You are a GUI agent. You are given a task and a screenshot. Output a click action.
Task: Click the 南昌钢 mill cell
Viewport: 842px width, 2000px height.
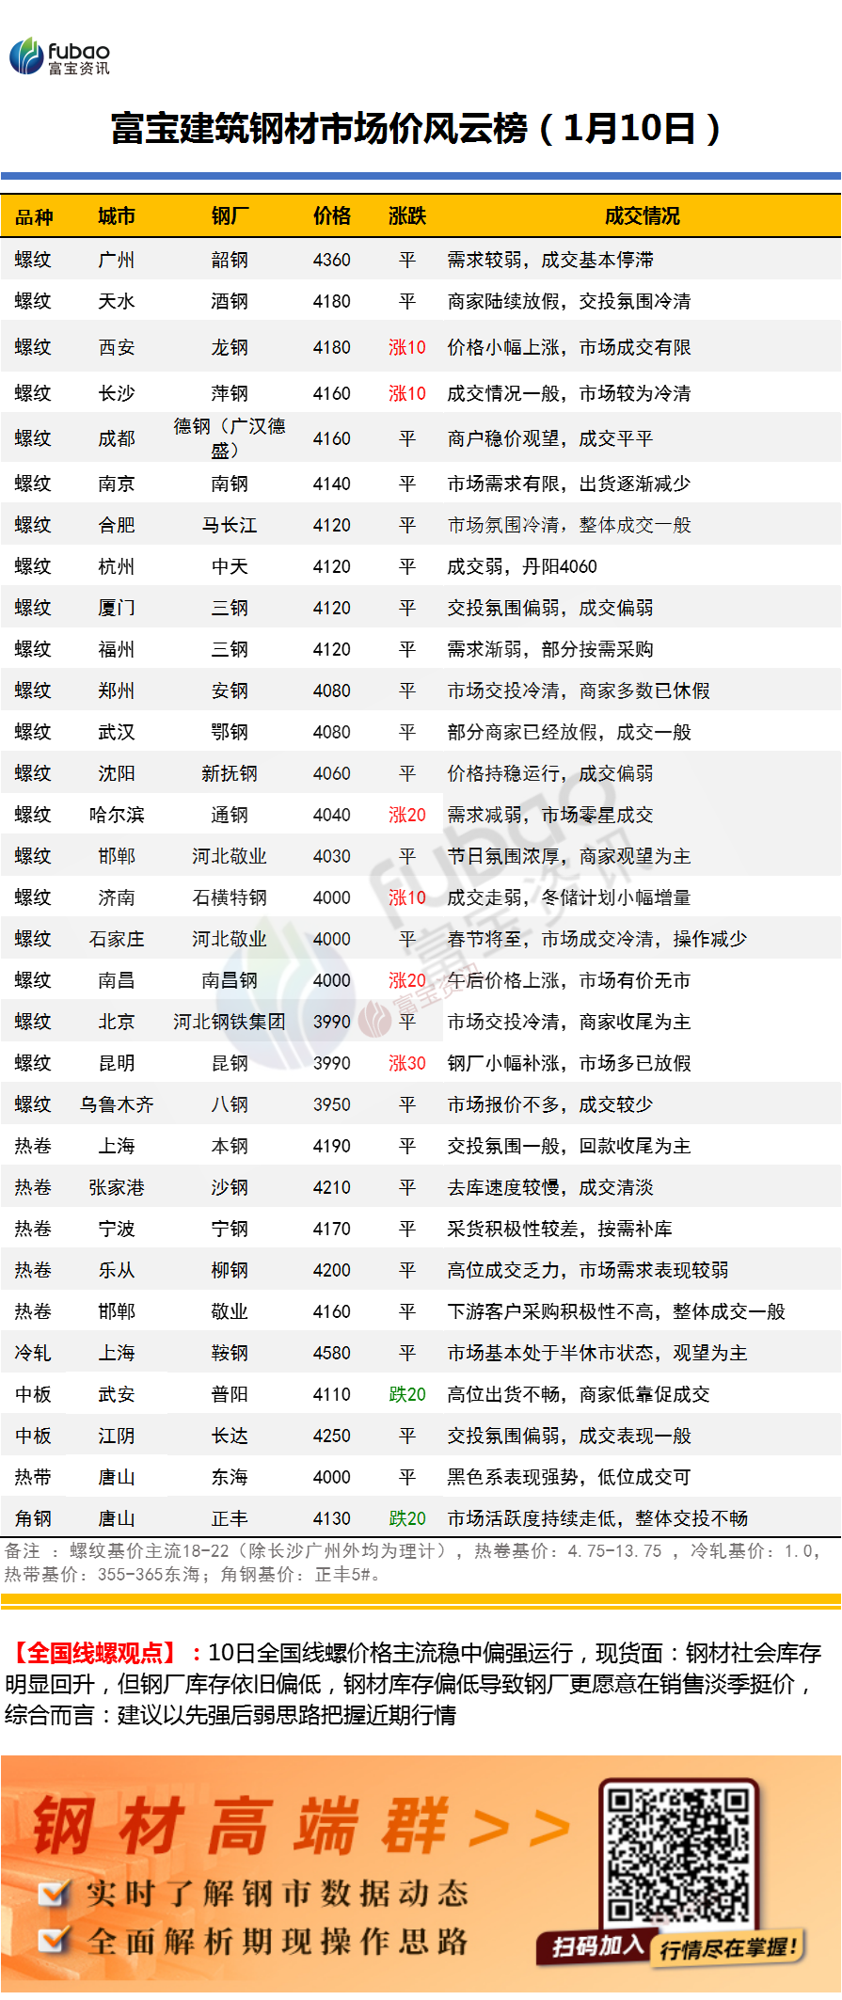(x=230, y=980)
